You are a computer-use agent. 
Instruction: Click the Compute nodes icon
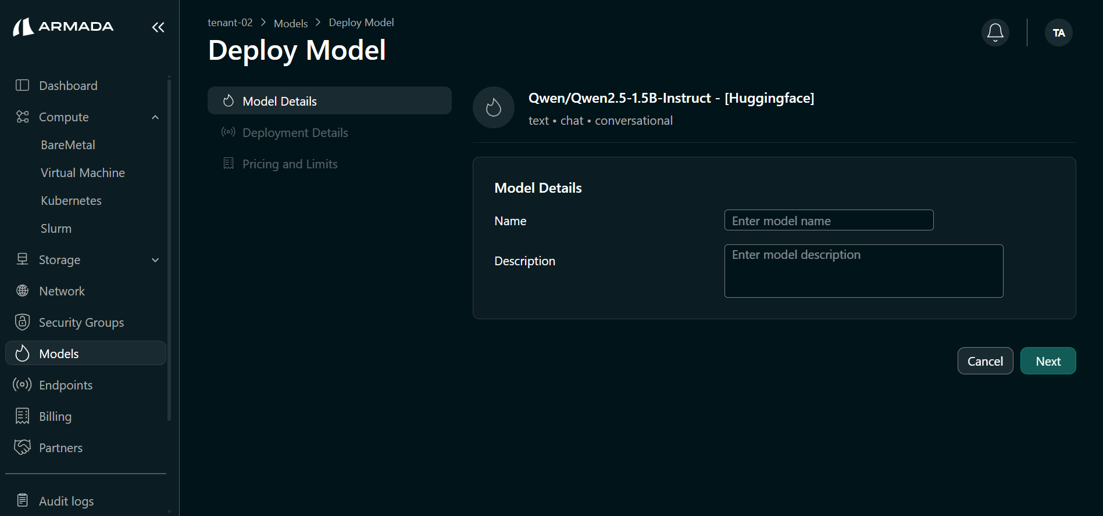22,117
